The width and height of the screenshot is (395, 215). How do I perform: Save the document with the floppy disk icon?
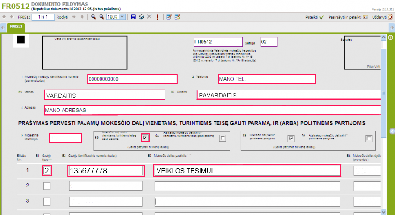[x=133, y=17]
